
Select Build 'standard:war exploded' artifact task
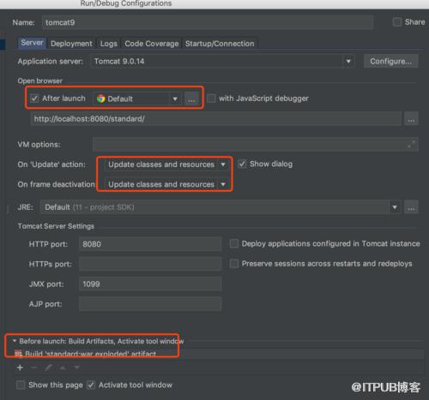(x=219, y=354)
